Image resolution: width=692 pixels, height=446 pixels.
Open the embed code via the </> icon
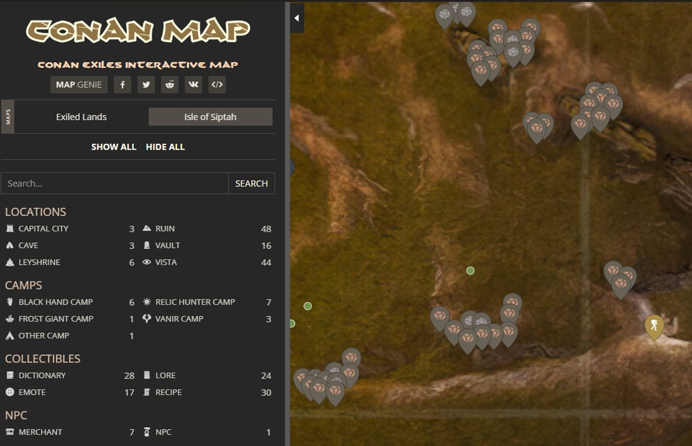coord(217,84)
